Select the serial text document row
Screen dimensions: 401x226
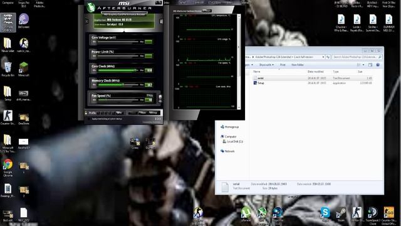[x=313, y=78]
